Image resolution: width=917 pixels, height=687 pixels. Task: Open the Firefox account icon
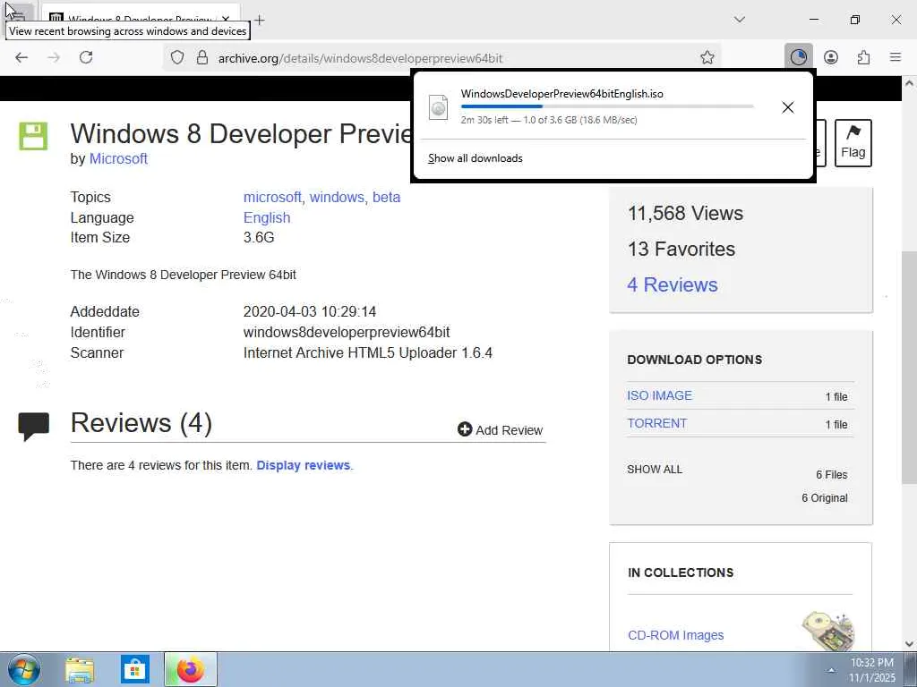tap(831, 57)
